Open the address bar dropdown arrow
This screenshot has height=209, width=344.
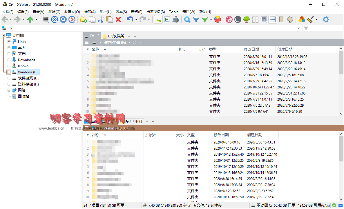tap(299, 28)
